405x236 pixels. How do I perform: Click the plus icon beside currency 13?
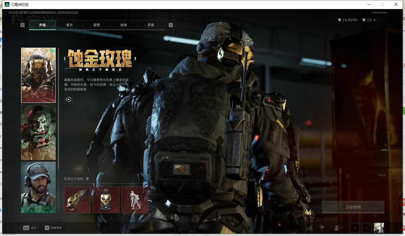[374, 20]
